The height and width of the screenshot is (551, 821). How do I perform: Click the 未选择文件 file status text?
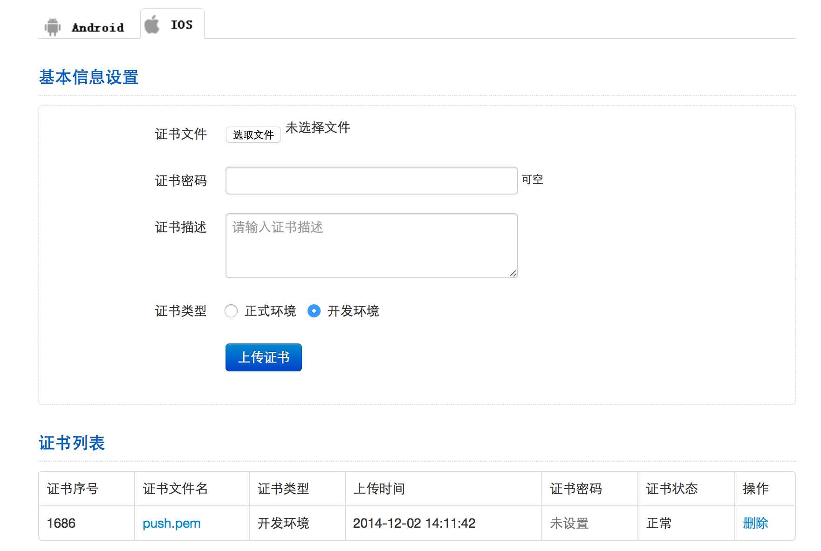[318, 128]
